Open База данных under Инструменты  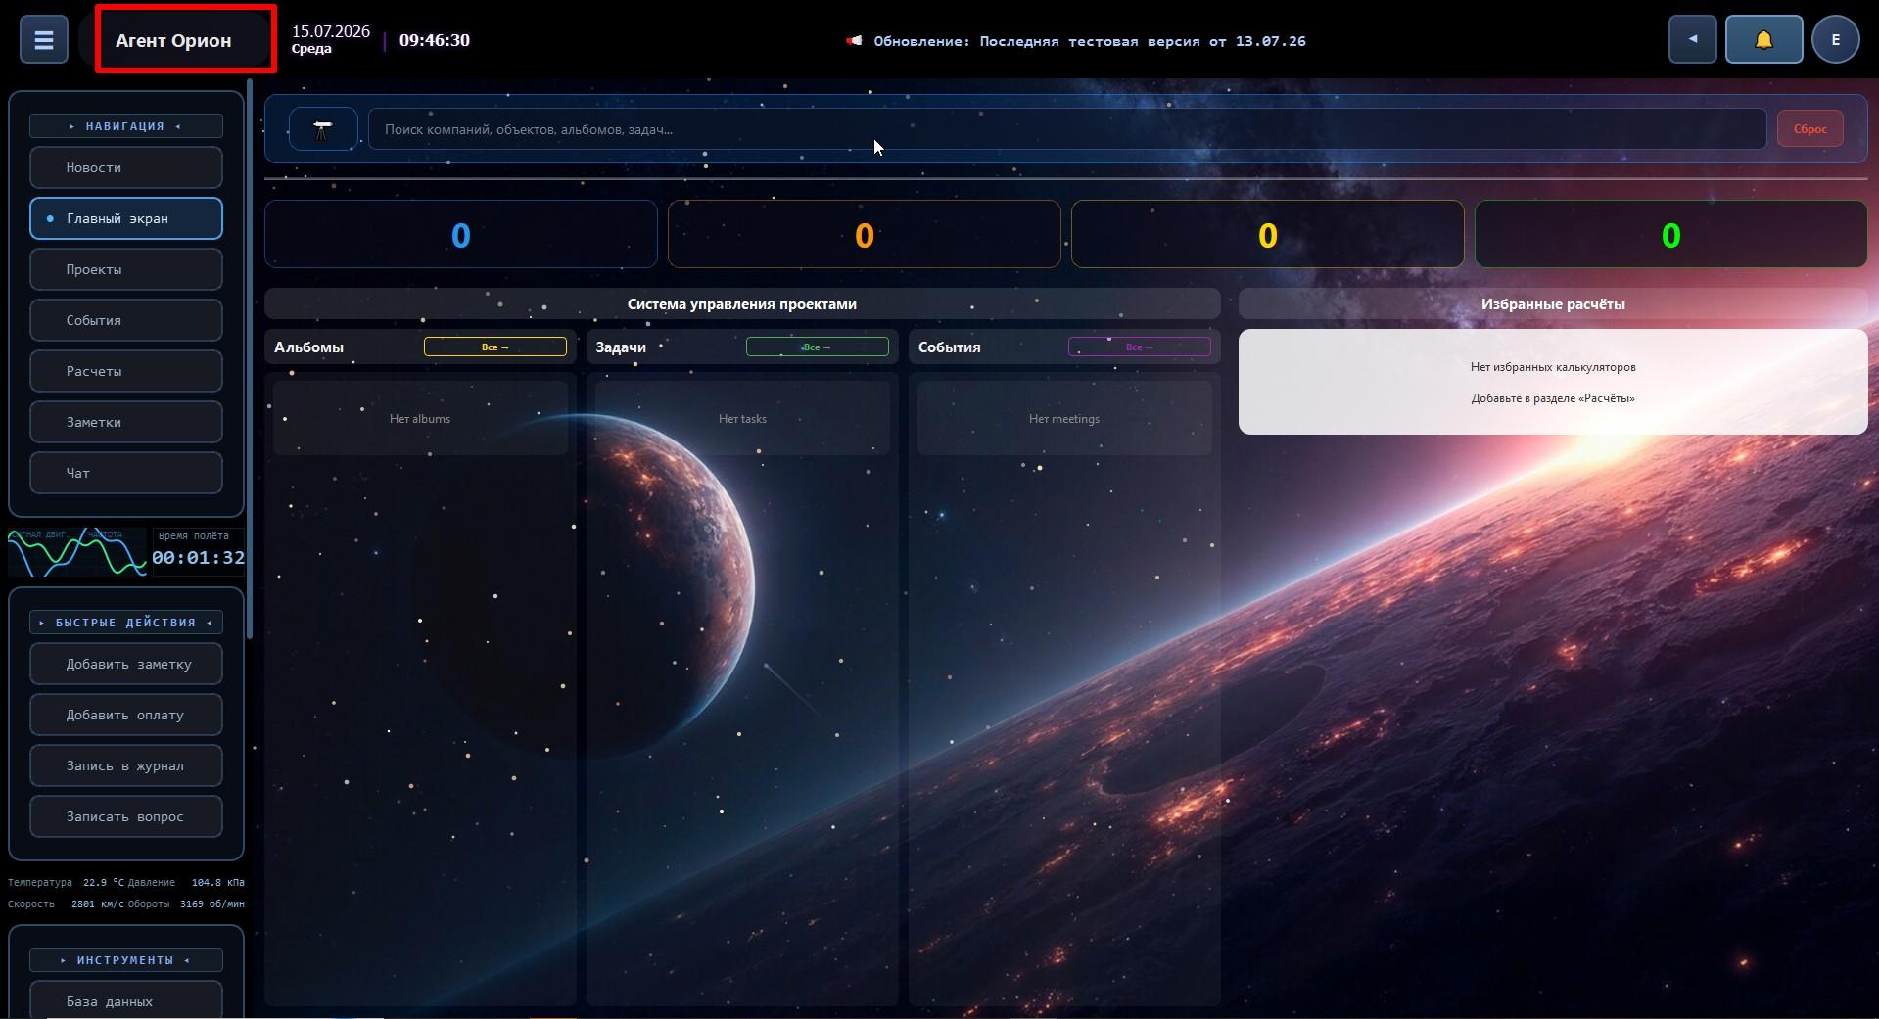pos(126,1000)
